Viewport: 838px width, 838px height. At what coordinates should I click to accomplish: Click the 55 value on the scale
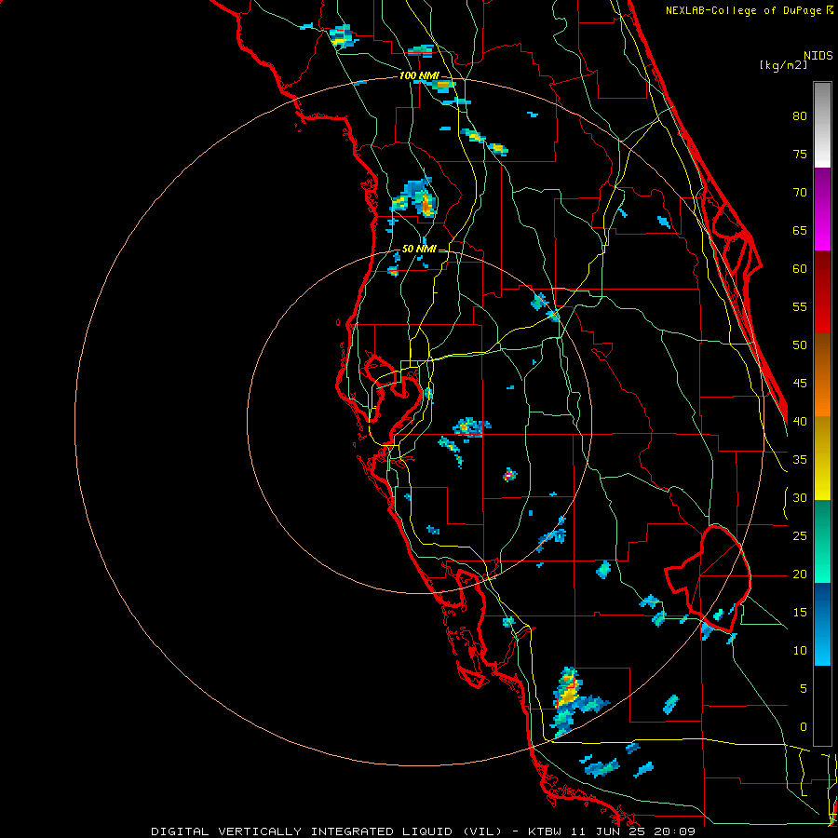800,306
